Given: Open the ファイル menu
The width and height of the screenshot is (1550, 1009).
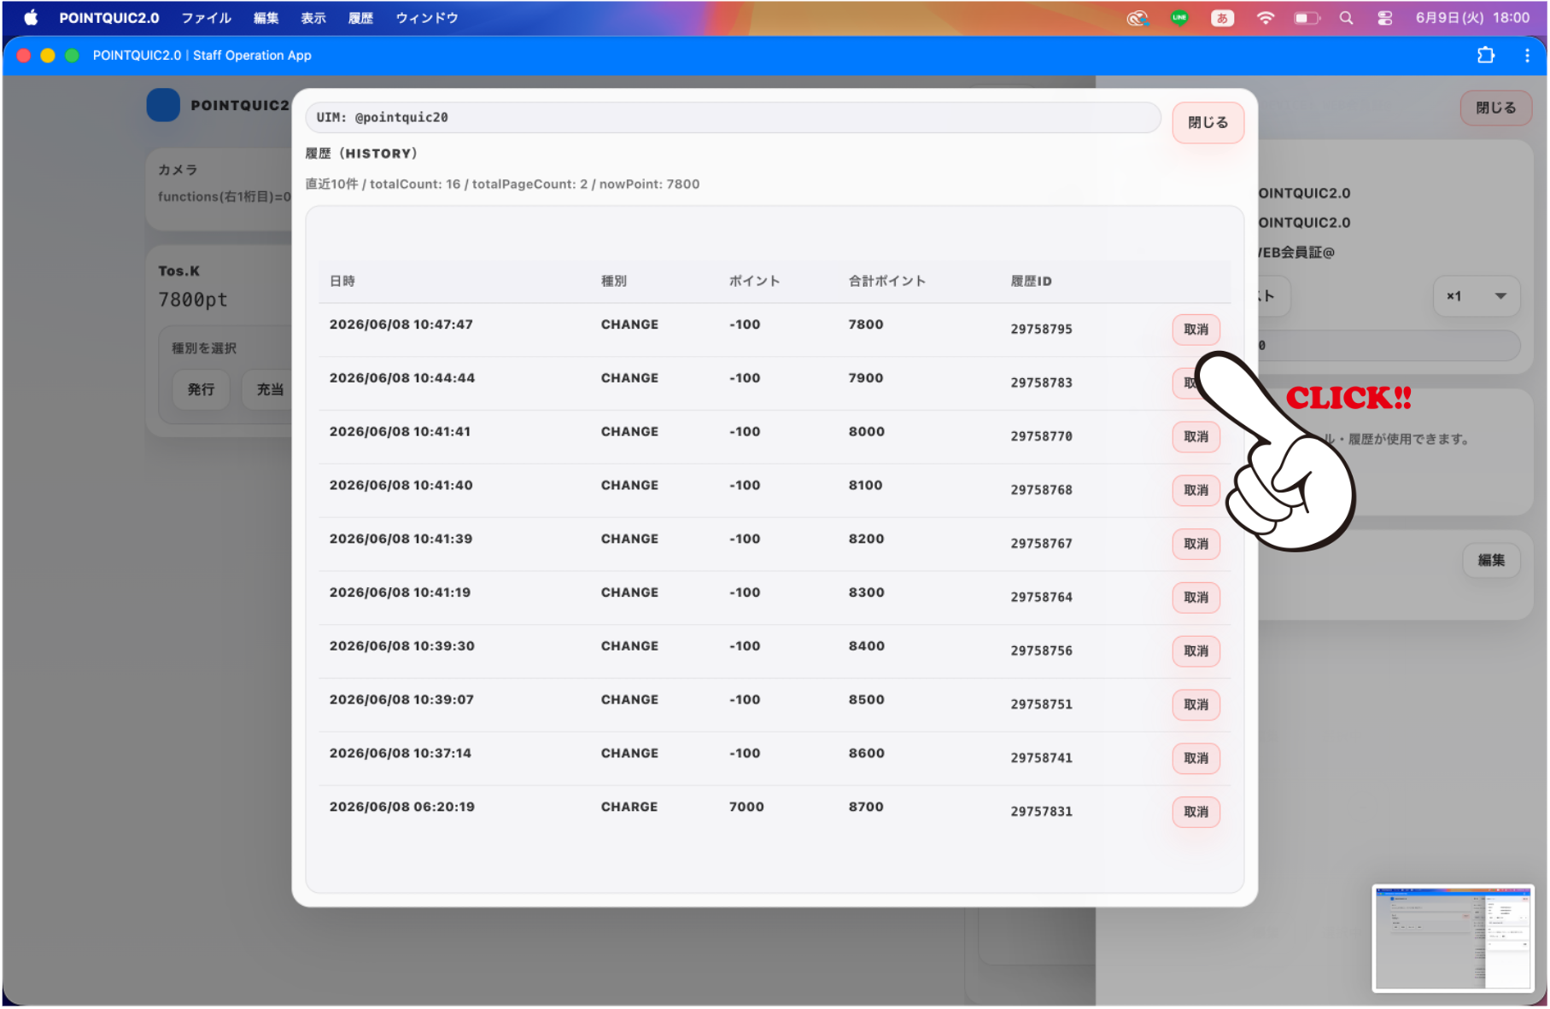Looking at the screenshot, I should point(206,18).
